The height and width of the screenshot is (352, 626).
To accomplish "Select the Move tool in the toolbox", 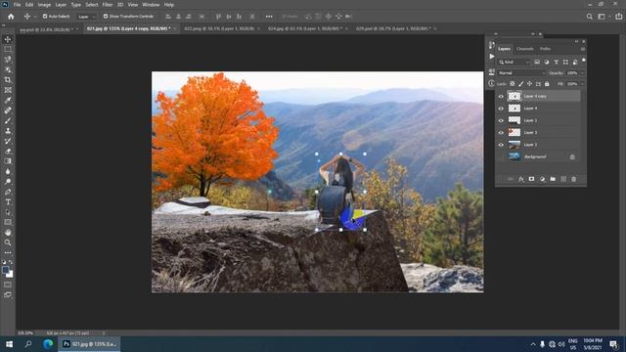I will 8,39.
